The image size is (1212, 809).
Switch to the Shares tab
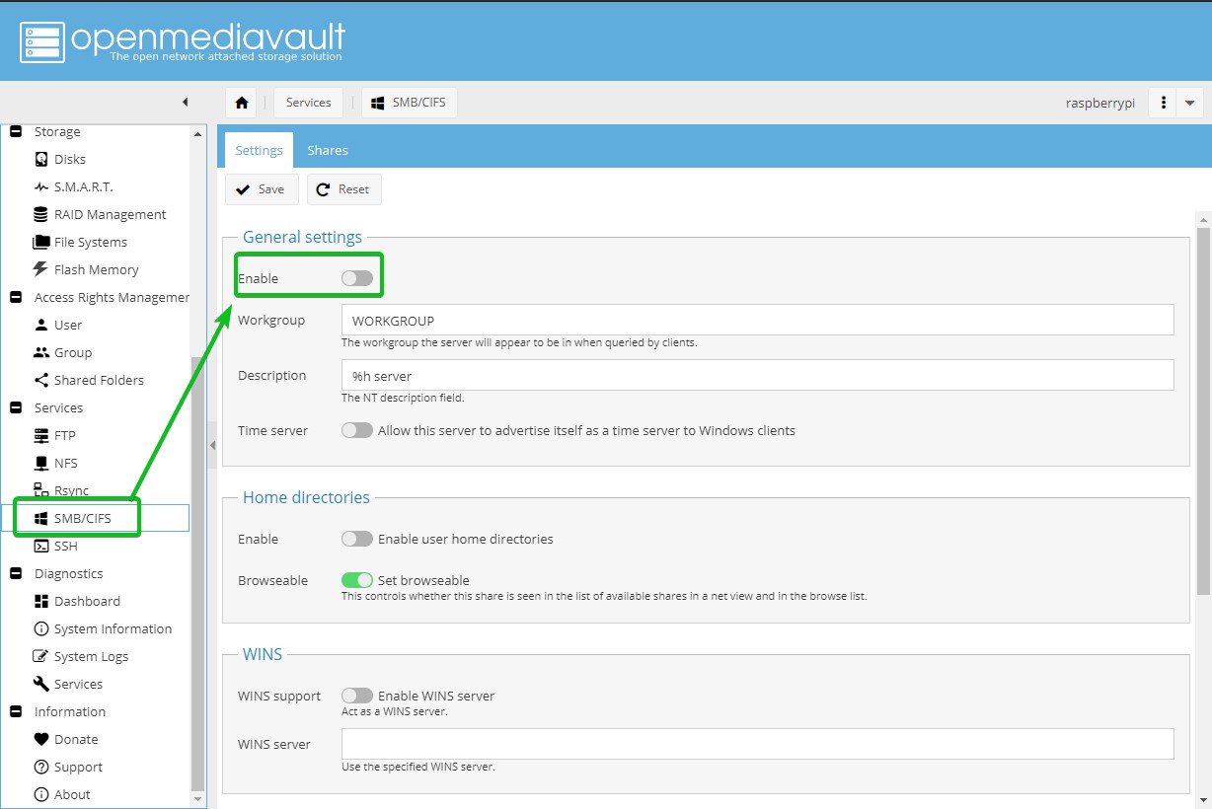pyautogui.click(x=328, y=150)
